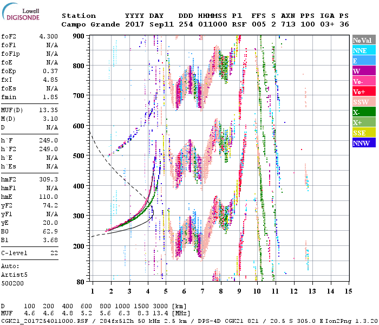This screenshot has width=379, height=325.
Task: Click the h`F2 parameter label
Action: coord(9,149)
